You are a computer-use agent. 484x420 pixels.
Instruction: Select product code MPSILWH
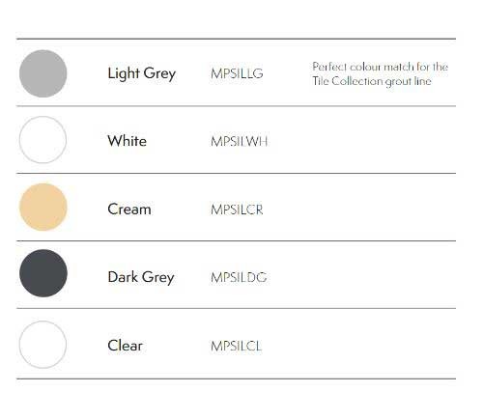[240, 142]
